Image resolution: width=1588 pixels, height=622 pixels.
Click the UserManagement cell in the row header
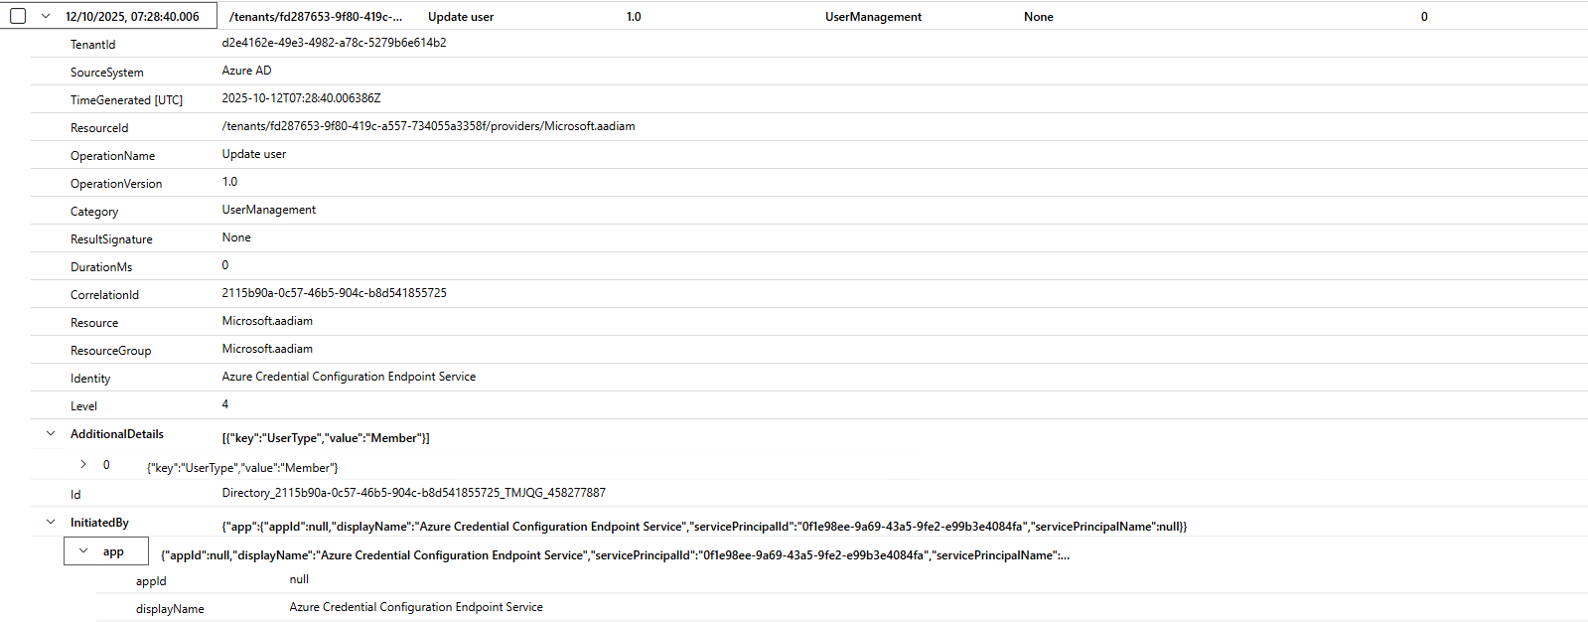click(873, 17)
